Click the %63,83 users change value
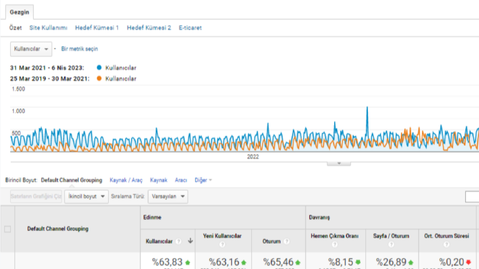This screenshot has height=269, width=479. tap(167, 262)
